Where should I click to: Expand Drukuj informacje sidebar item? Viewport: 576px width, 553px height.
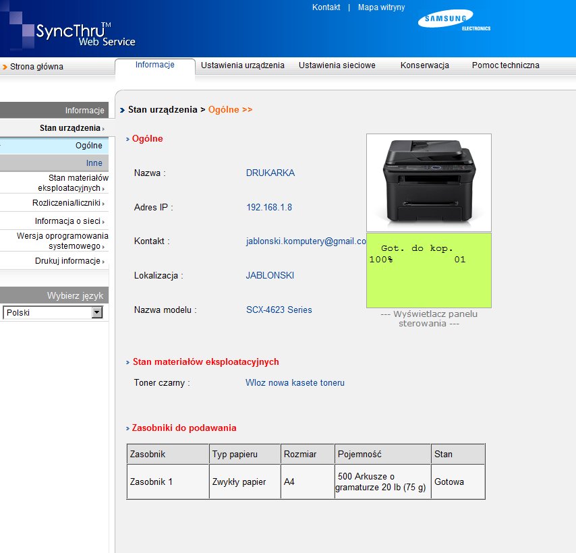click(x=69, y=261)
